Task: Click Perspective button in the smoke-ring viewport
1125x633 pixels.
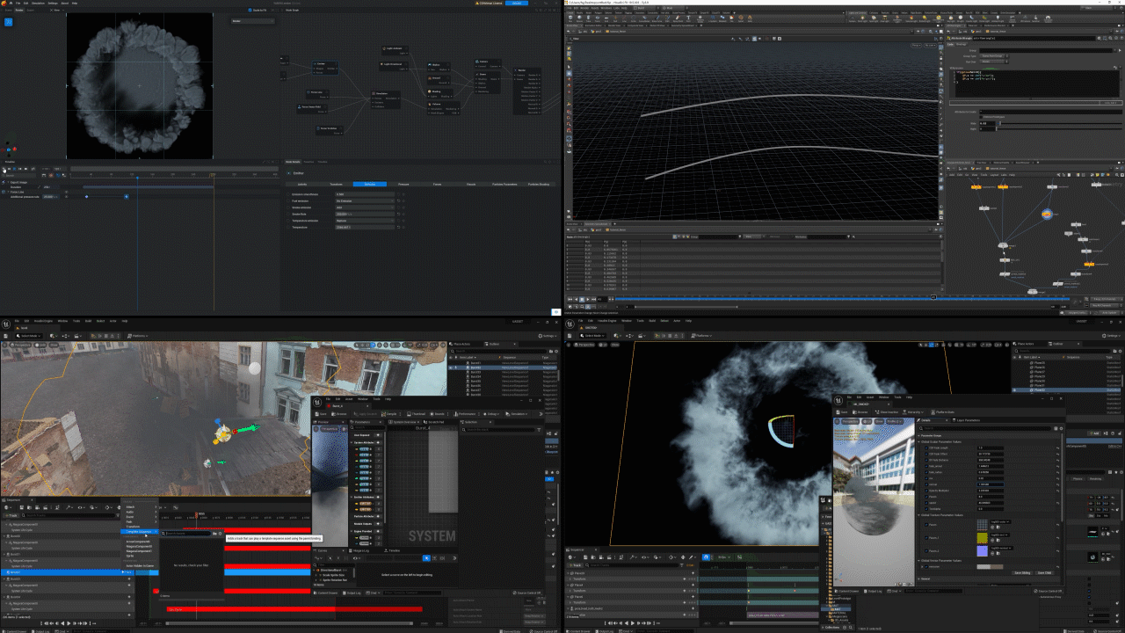Action: (x=584, y=346)
